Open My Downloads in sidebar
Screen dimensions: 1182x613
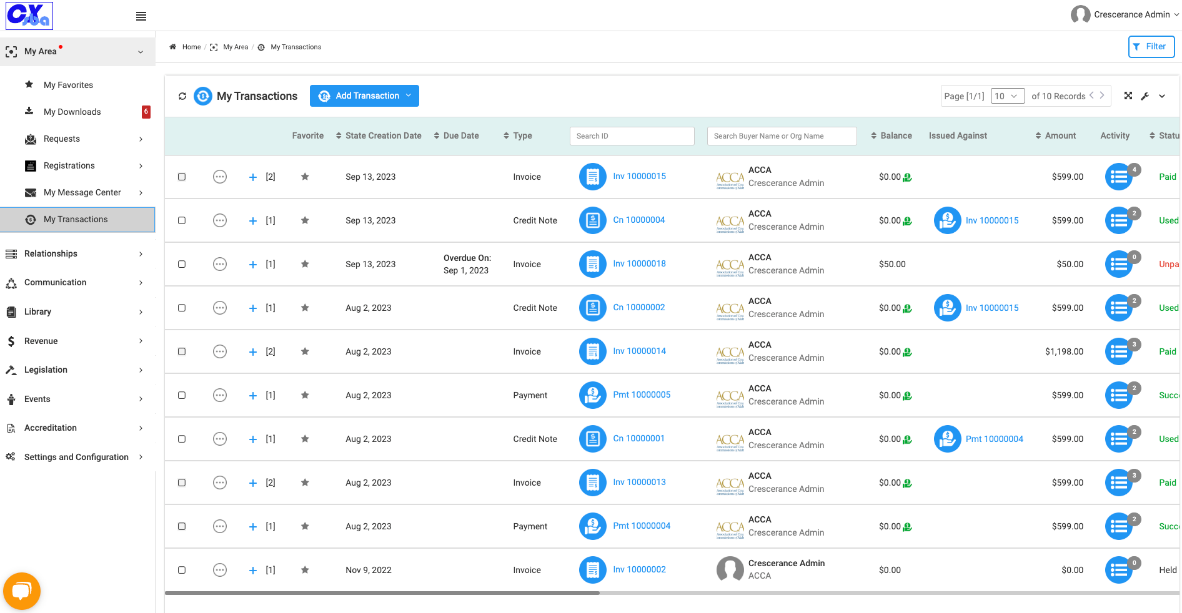(x=72, y=112)
